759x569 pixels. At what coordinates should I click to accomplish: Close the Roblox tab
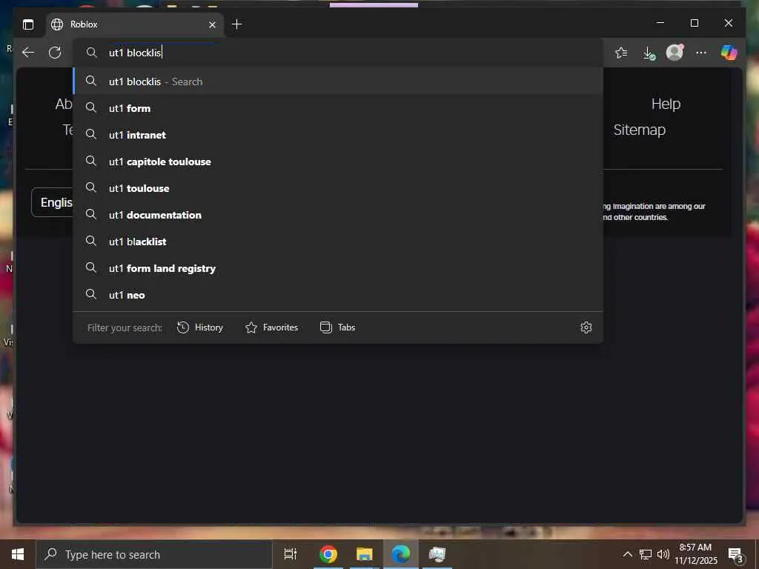[x=212, y=24]
